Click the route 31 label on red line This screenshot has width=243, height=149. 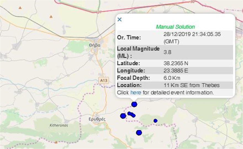coord(99,12)
